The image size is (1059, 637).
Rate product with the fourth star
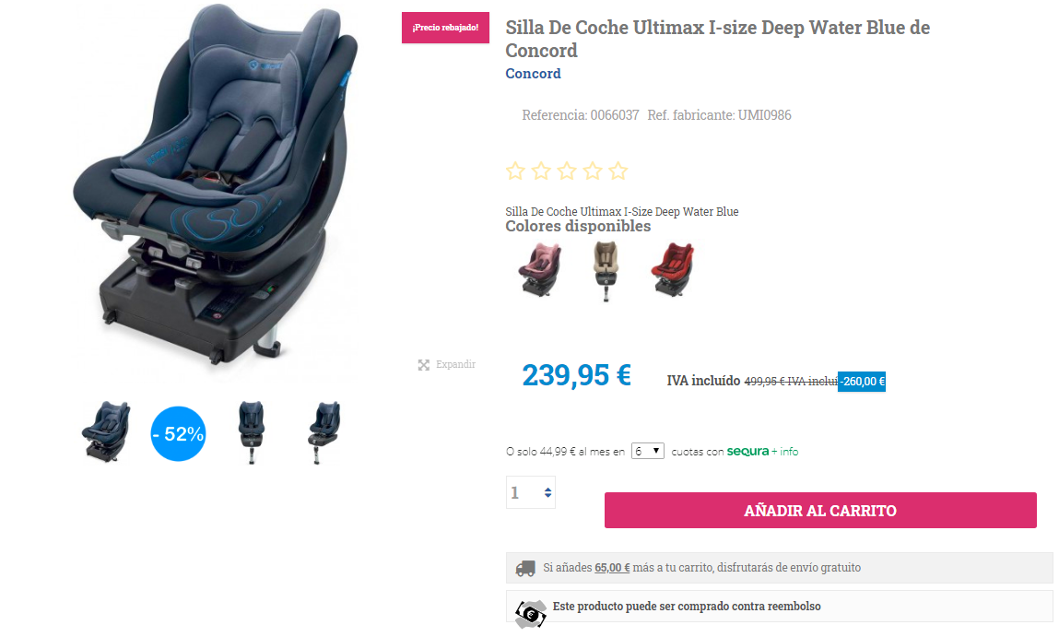tap(593, 171)
